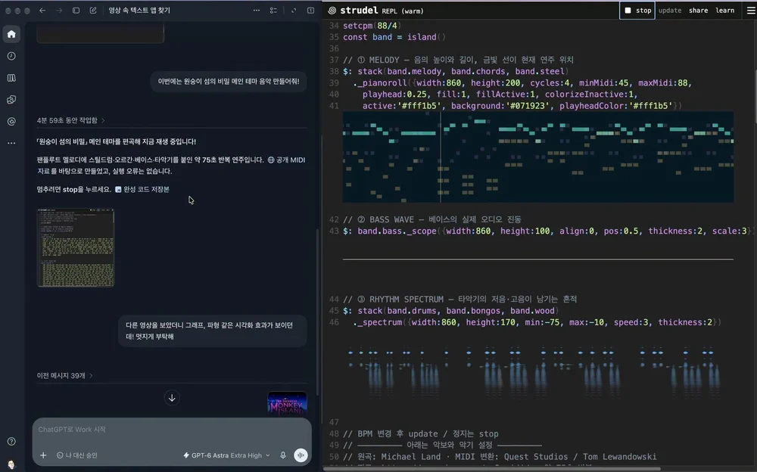This screenshot has width=757, height=472.
Task: Open the Home icon in ChatGPT sidebar
Action: 11,34
